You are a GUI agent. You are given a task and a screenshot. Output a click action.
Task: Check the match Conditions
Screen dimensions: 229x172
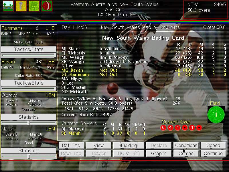(186, 145)
